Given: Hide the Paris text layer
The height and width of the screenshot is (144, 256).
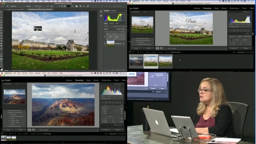Looking at the screenshot, I should tap(105, 37).
